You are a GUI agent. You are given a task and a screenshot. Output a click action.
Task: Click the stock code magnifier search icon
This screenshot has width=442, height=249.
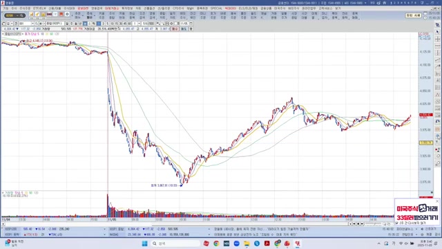tap(37, 24)
